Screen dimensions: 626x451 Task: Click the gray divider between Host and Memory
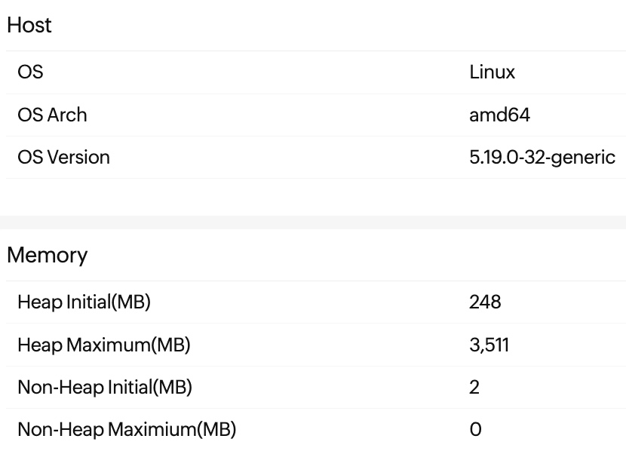(x=313, y=222)
